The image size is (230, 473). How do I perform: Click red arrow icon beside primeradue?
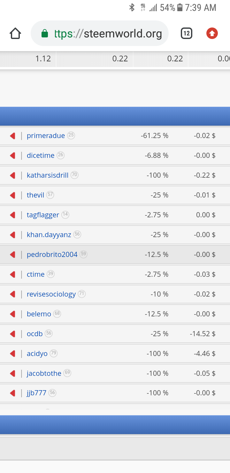point(13,136)
